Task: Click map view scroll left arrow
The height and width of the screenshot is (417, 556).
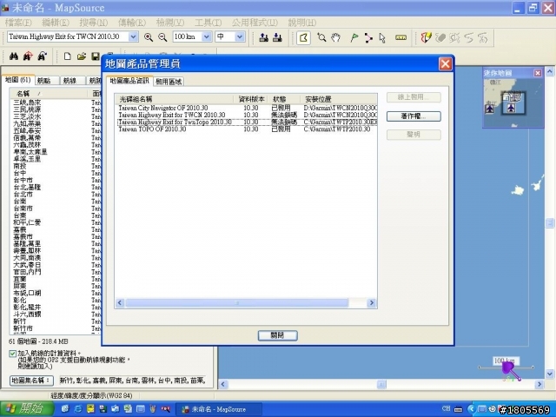Action: pyautogui.click(x=223, y=384)
